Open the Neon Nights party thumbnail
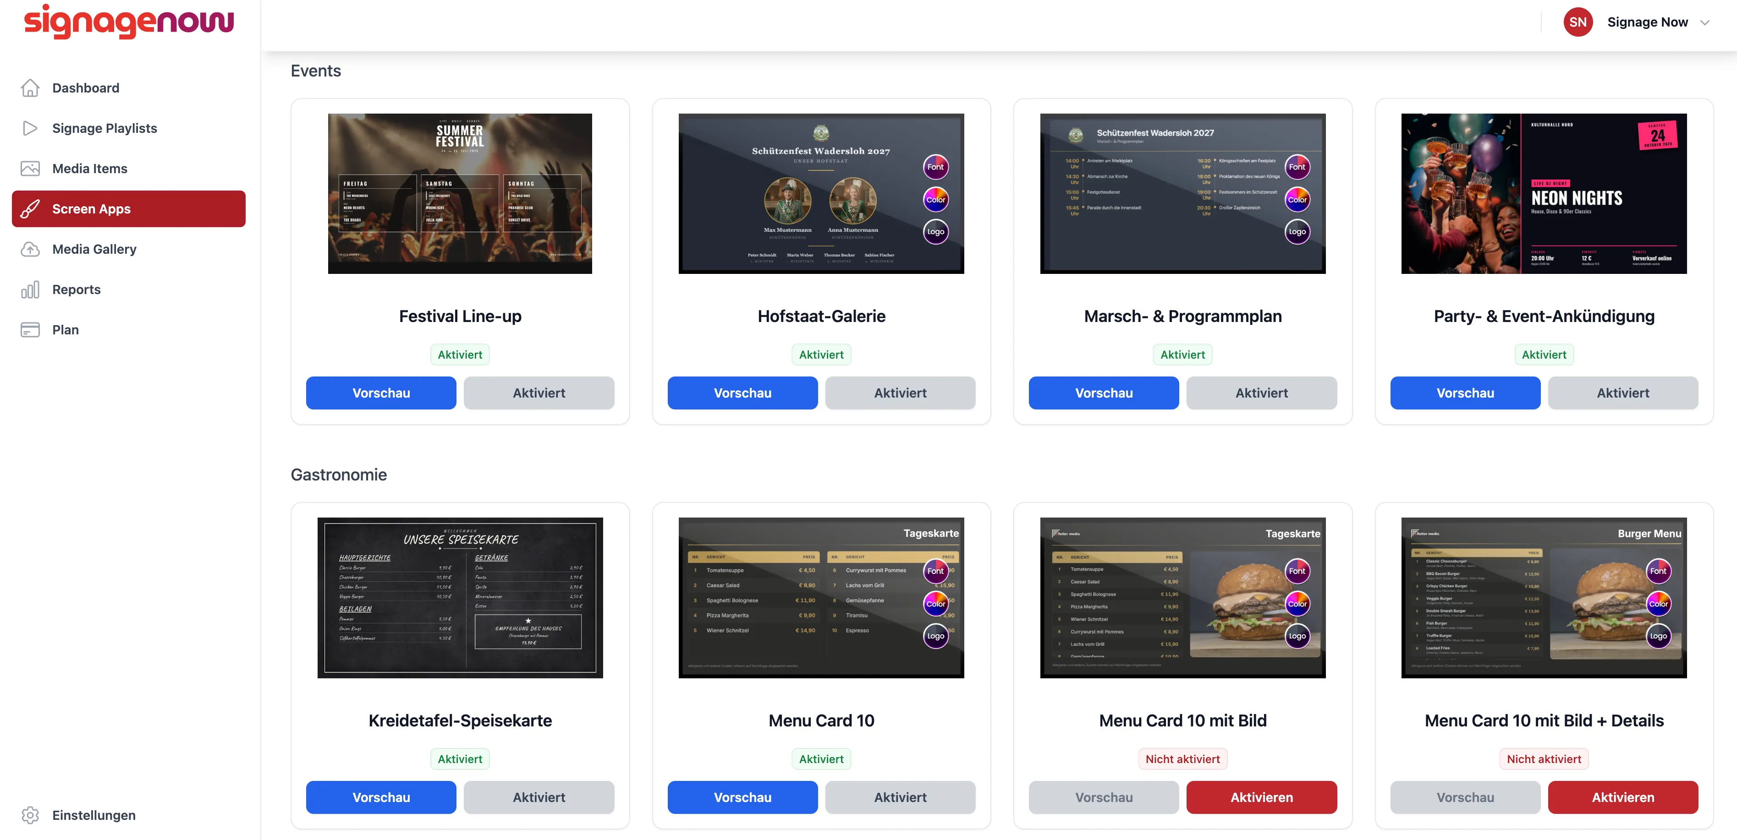Viewport: 1737px width, 840px height. 1544,193
